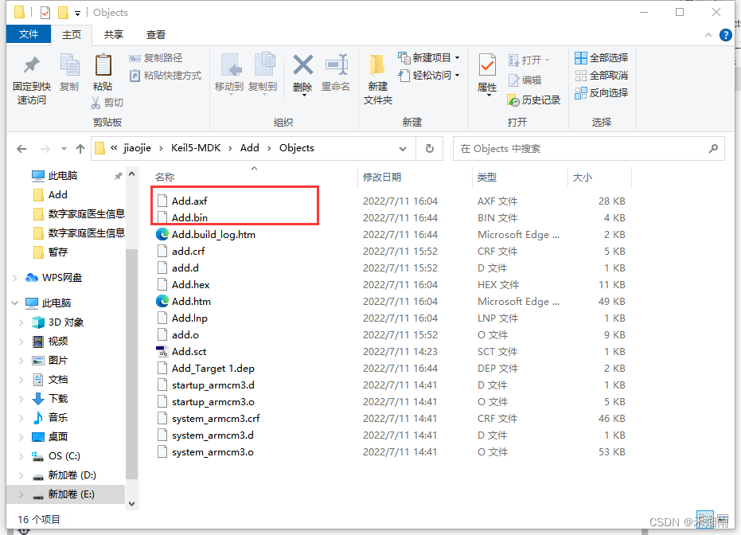Click the navigation pane scrollbar down arrow

click(x=132, y=504)
